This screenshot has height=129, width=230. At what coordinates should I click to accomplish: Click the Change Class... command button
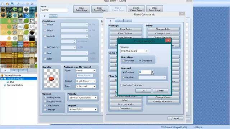164,97
